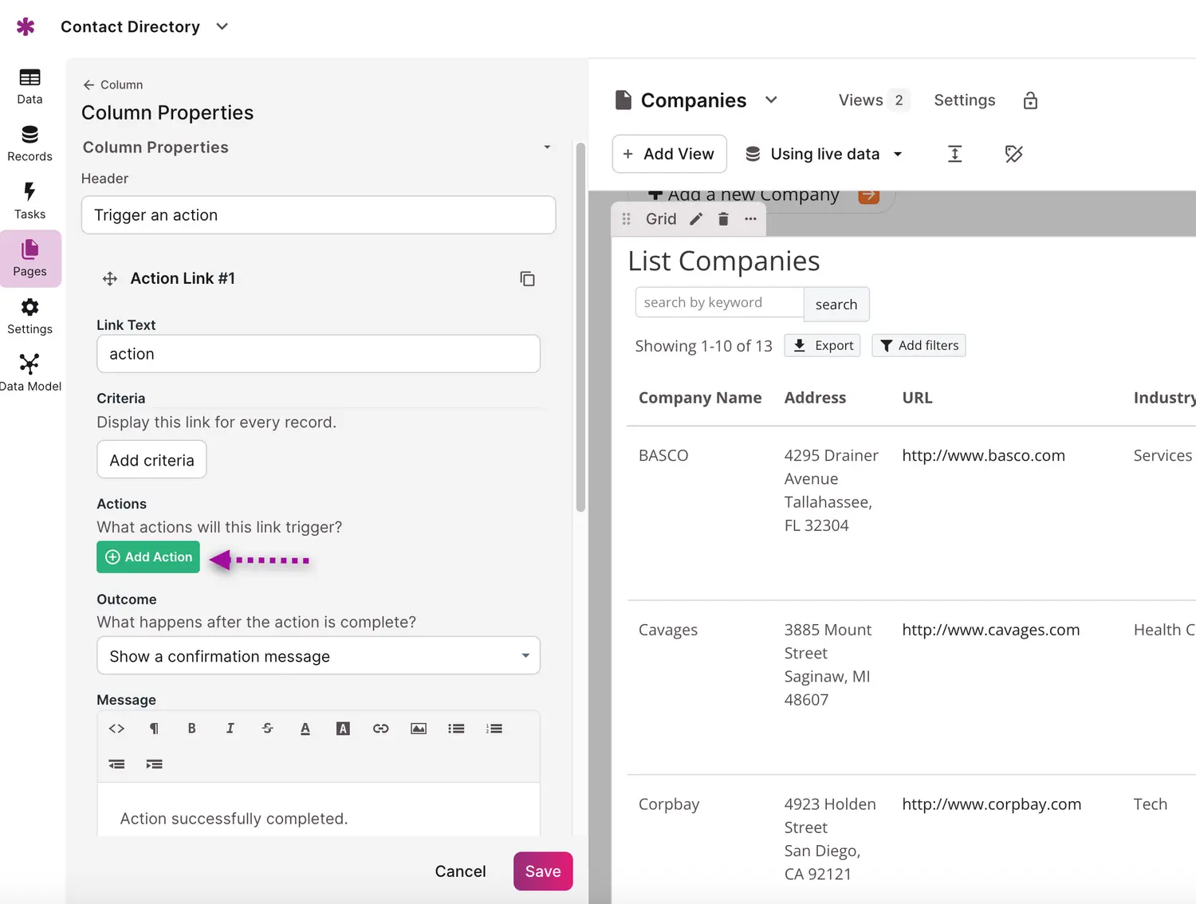Open Tasks from the left sidebar
The width and height of the screenshot is (1196, 904).
[x=30, y=201]
